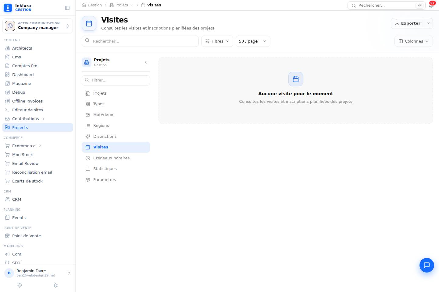Open Magazine in sidebar
439x292 pixels.
pyautogui.click(x=37, y=83)
